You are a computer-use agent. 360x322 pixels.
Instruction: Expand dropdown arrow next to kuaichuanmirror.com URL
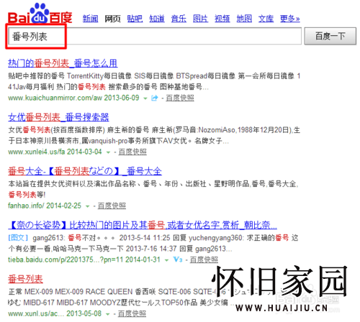pyautogui.click(x=145, y=98)
